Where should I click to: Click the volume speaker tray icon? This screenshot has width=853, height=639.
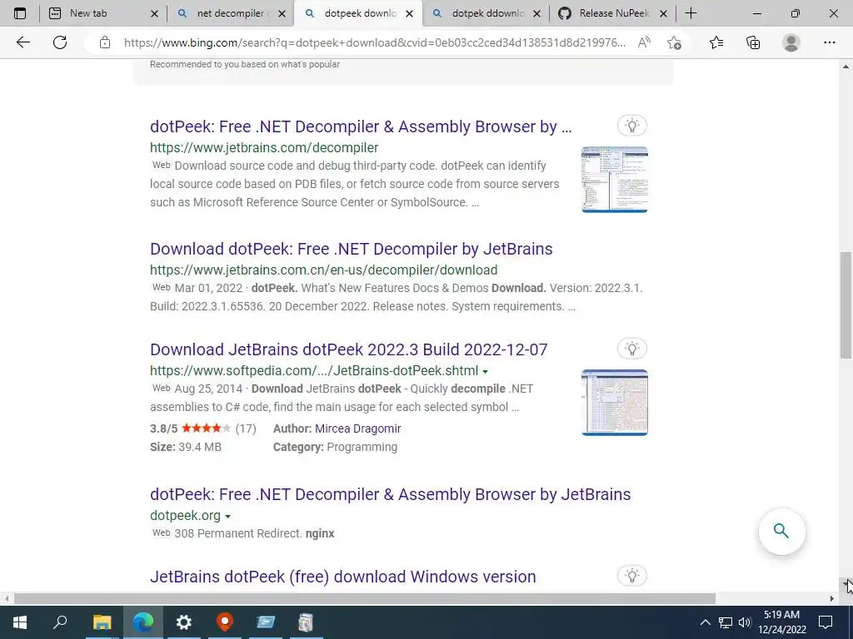click(745, 622)
